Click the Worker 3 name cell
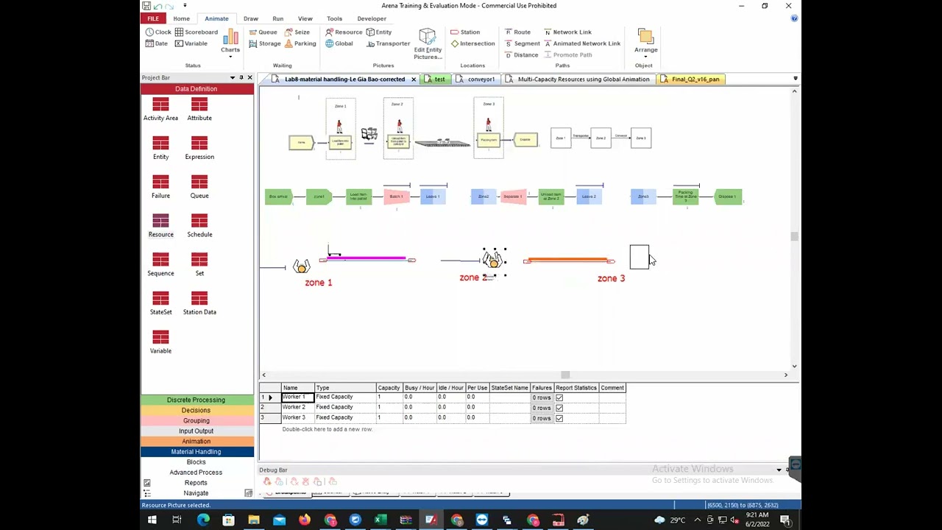This screenshot has width=942, height=530. 297,417
